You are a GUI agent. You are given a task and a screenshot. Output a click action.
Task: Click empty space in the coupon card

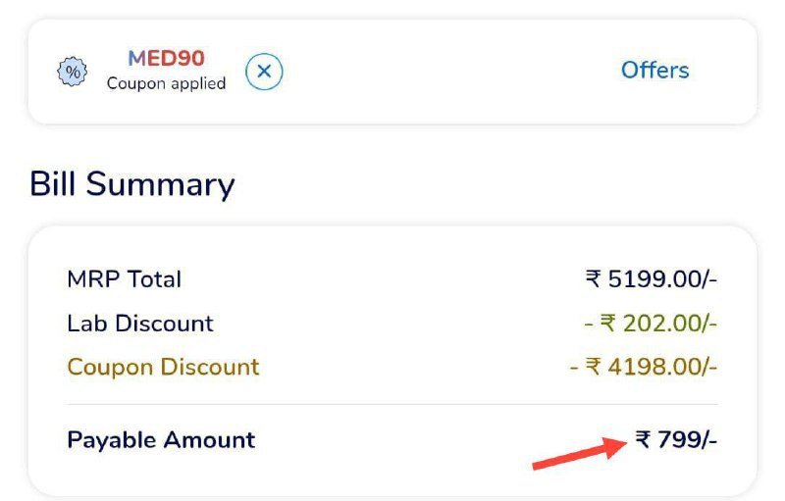tap(442, 71)
